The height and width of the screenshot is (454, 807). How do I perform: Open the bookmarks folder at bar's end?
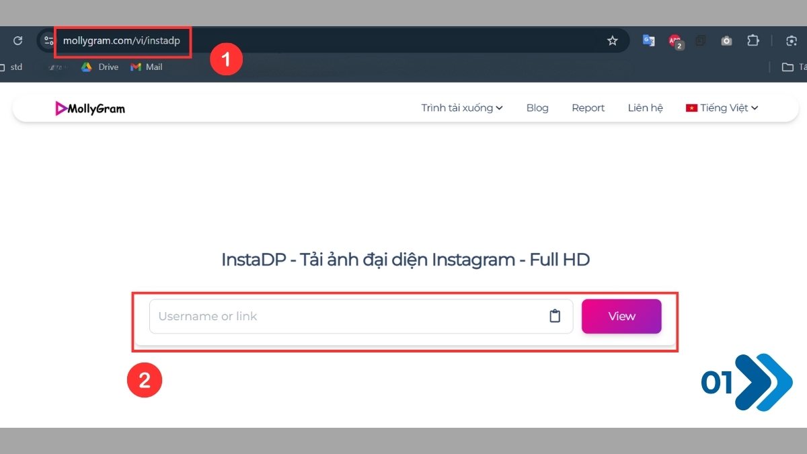click(x=794, y=67)
